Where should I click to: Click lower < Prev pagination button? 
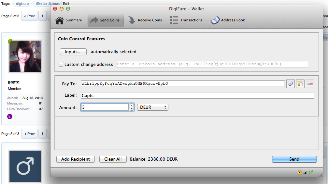(x=29, y=134)
